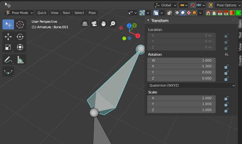Click the zoom view magnifier icon
Screen dimensions: 242x144
click(x=113, y=24)
